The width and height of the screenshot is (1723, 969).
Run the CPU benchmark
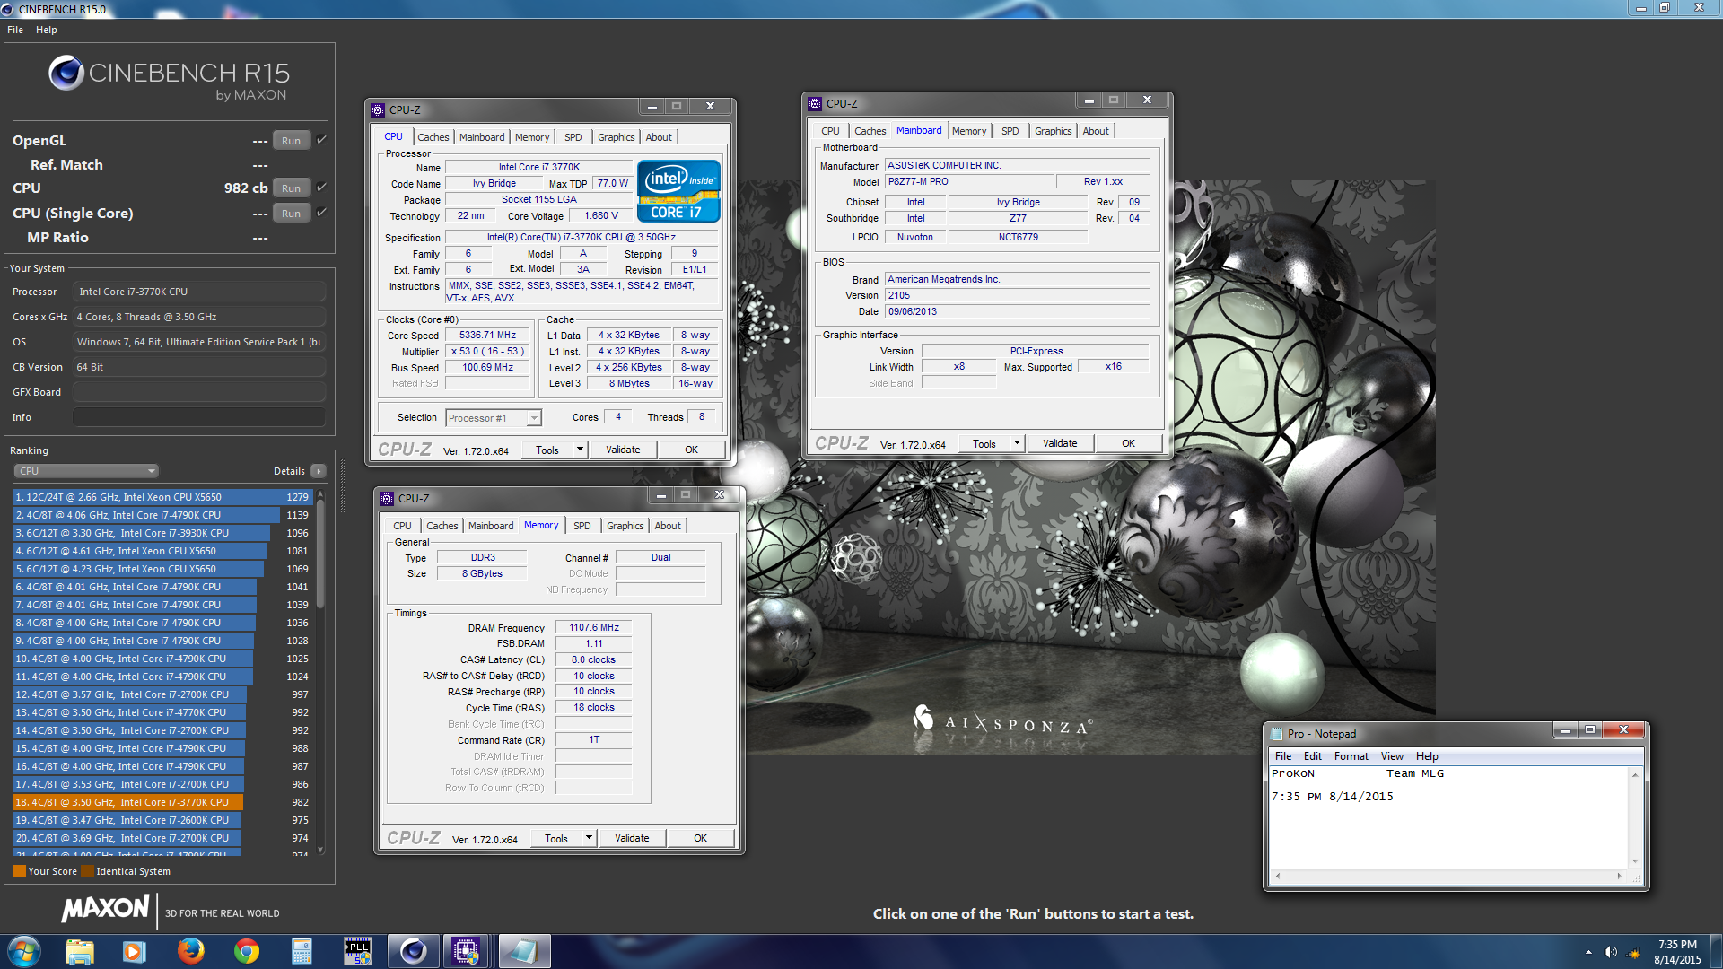pyautogui.click(x=291, y=188)
